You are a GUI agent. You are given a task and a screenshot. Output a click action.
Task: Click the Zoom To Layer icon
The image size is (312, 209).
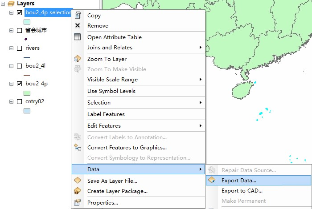[78, 59]
